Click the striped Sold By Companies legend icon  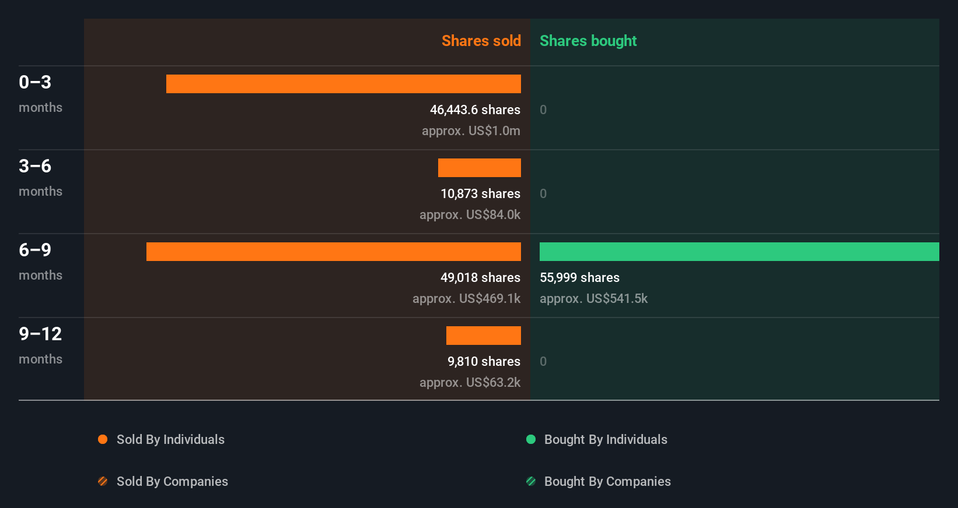[103, 481]
